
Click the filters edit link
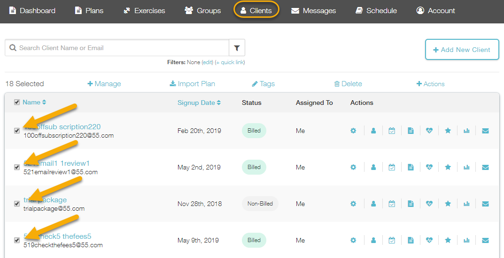tap(207, 62)
